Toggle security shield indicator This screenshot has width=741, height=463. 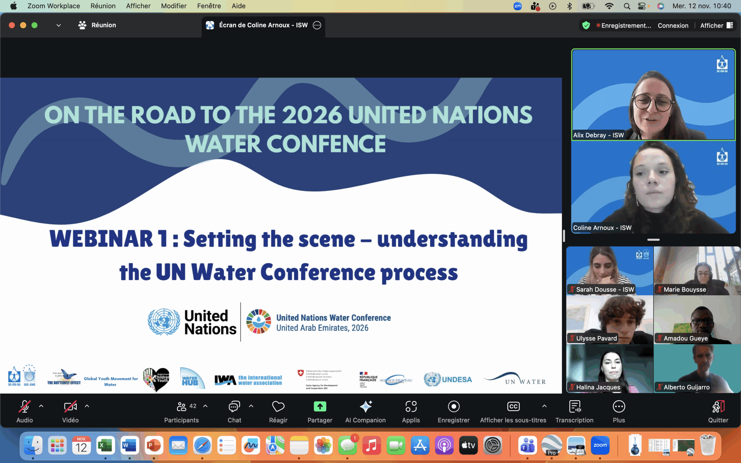pos(586,25)
